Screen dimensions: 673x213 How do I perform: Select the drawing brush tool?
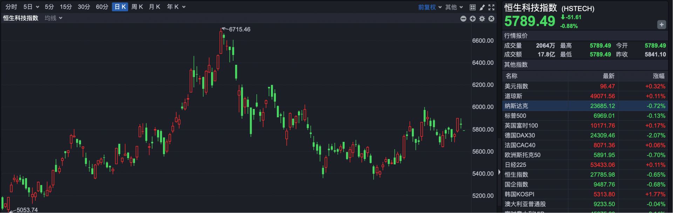pos(482,7)
